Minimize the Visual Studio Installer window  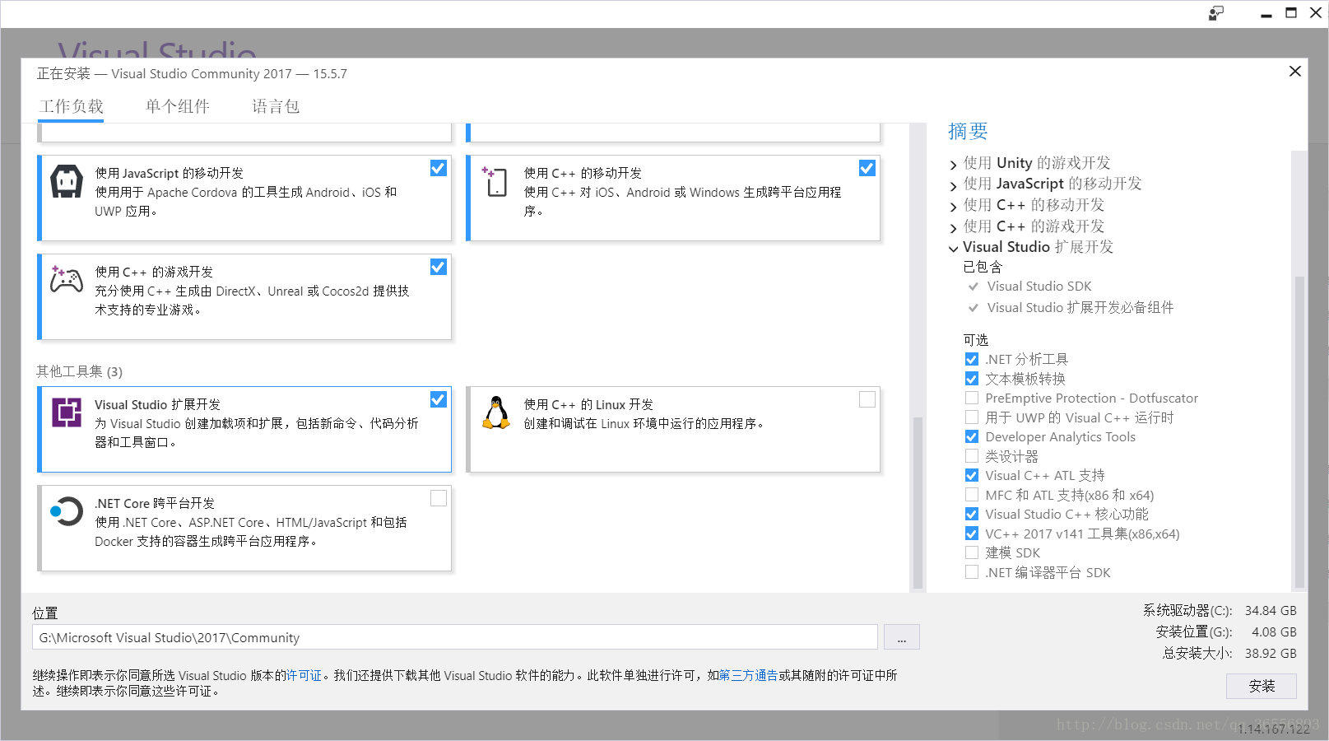point(1266,14)
